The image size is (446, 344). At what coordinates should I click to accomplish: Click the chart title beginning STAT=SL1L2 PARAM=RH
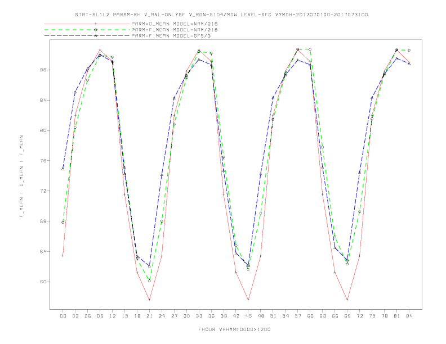[x=221, y=15]
